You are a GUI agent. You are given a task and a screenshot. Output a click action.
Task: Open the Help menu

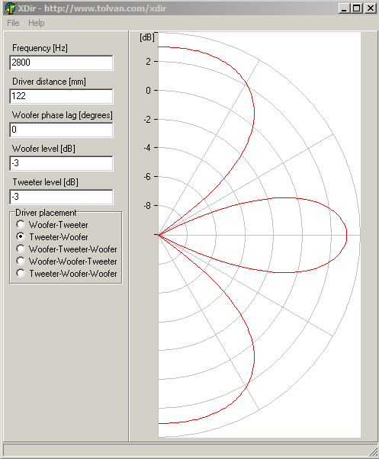click(37, 23)
